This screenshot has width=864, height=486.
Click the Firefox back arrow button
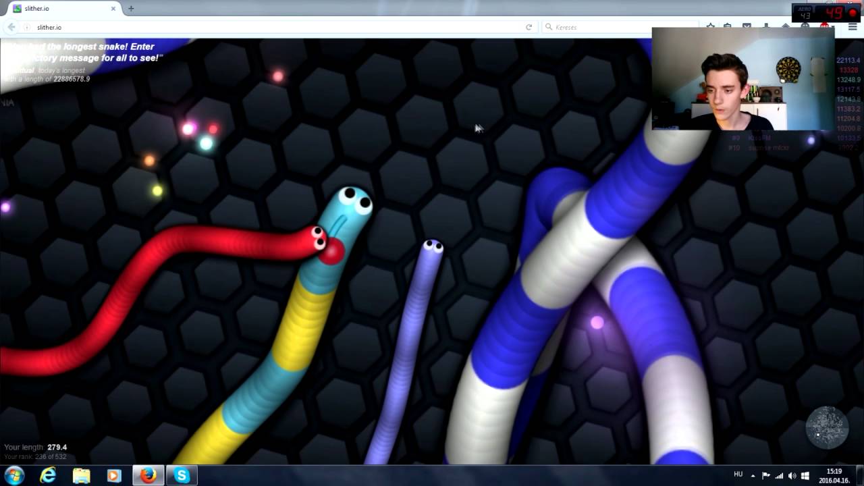click(11, 27)
